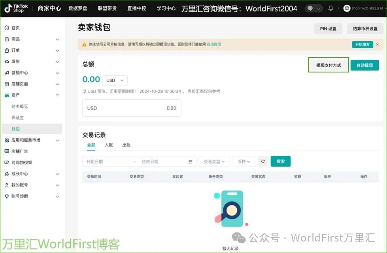
Task: Switch to the 入账 tab
Action: point(109,145)
